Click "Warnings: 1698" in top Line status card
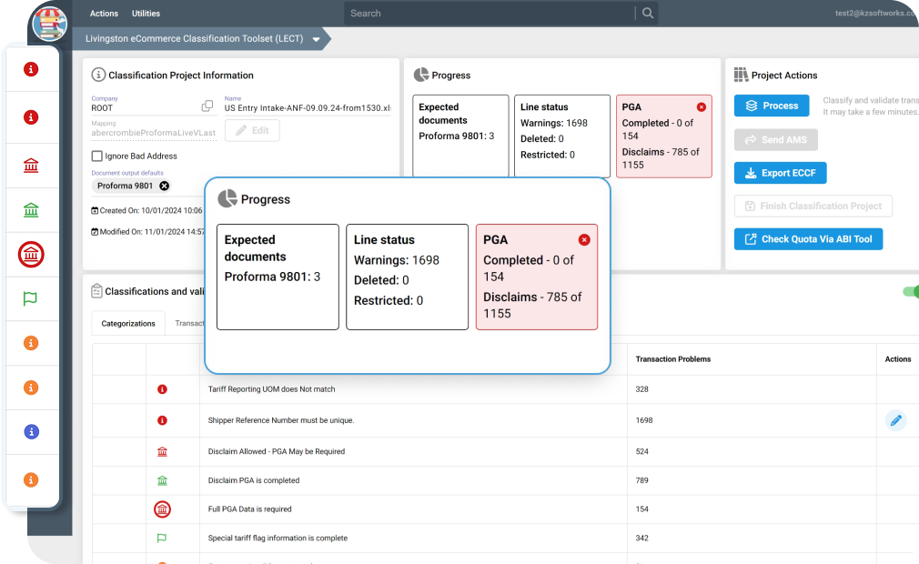 pyautogui.click(x=554, y=123)
